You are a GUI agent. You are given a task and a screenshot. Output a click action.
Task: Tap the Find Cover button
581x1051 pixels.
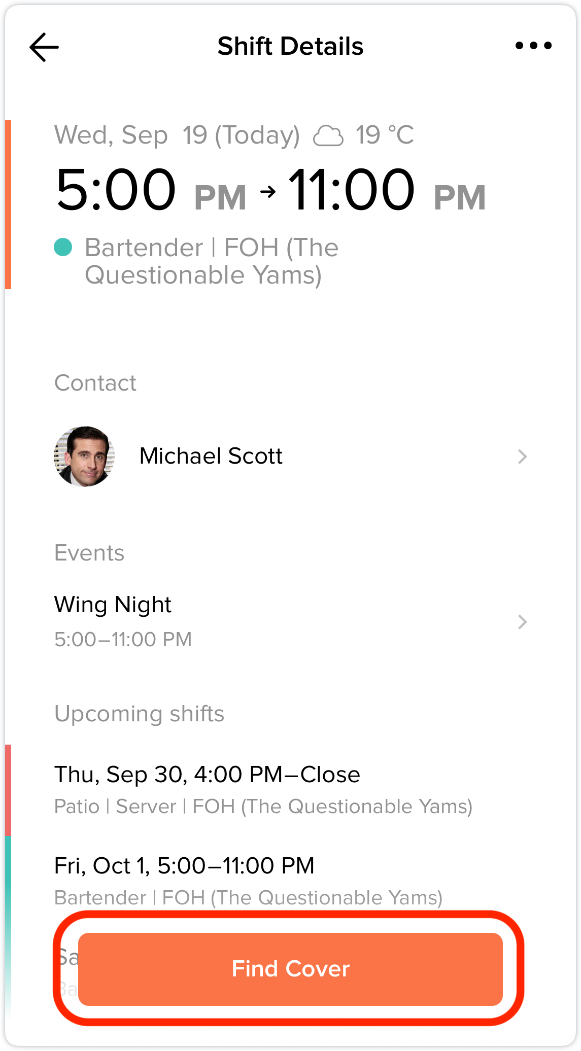[290, 969]
